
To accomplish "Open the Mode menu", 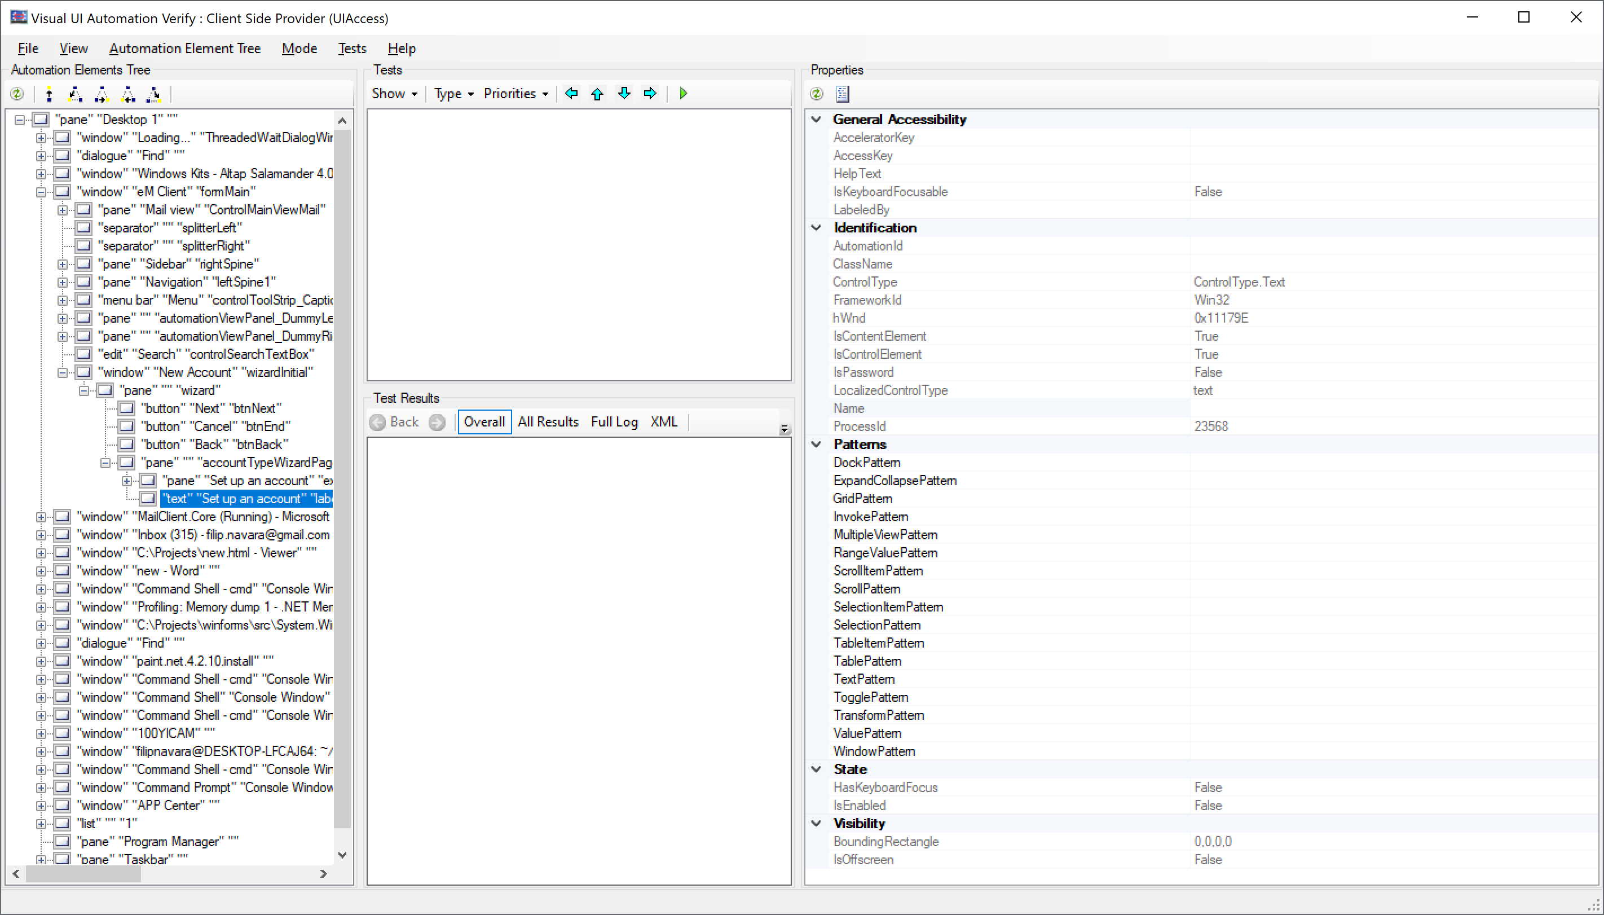I will click(x=299, y=49).
